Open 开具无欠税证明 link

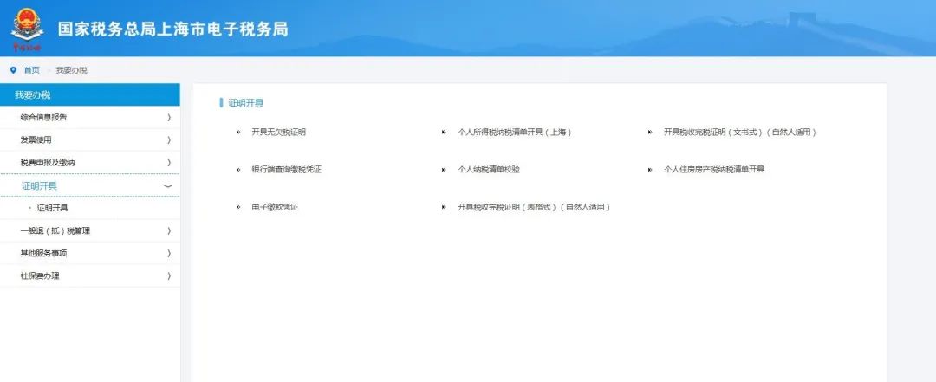coord(279,133)
